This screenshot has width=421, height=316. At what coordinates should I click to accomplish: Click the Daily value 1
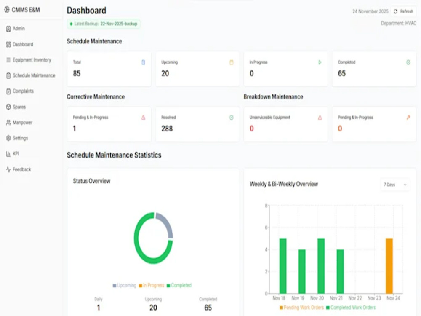[x=99, y=308]
